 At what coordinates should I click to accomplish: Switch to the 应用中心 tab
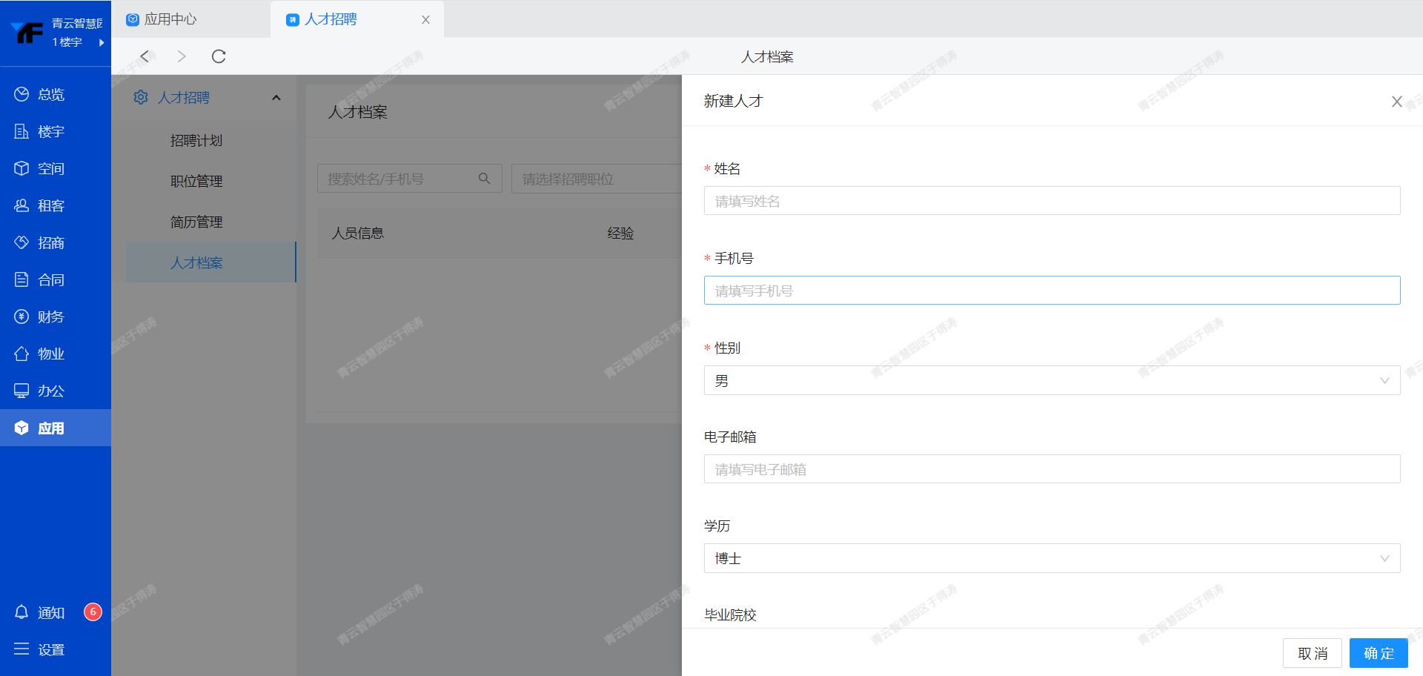(170, 19)
